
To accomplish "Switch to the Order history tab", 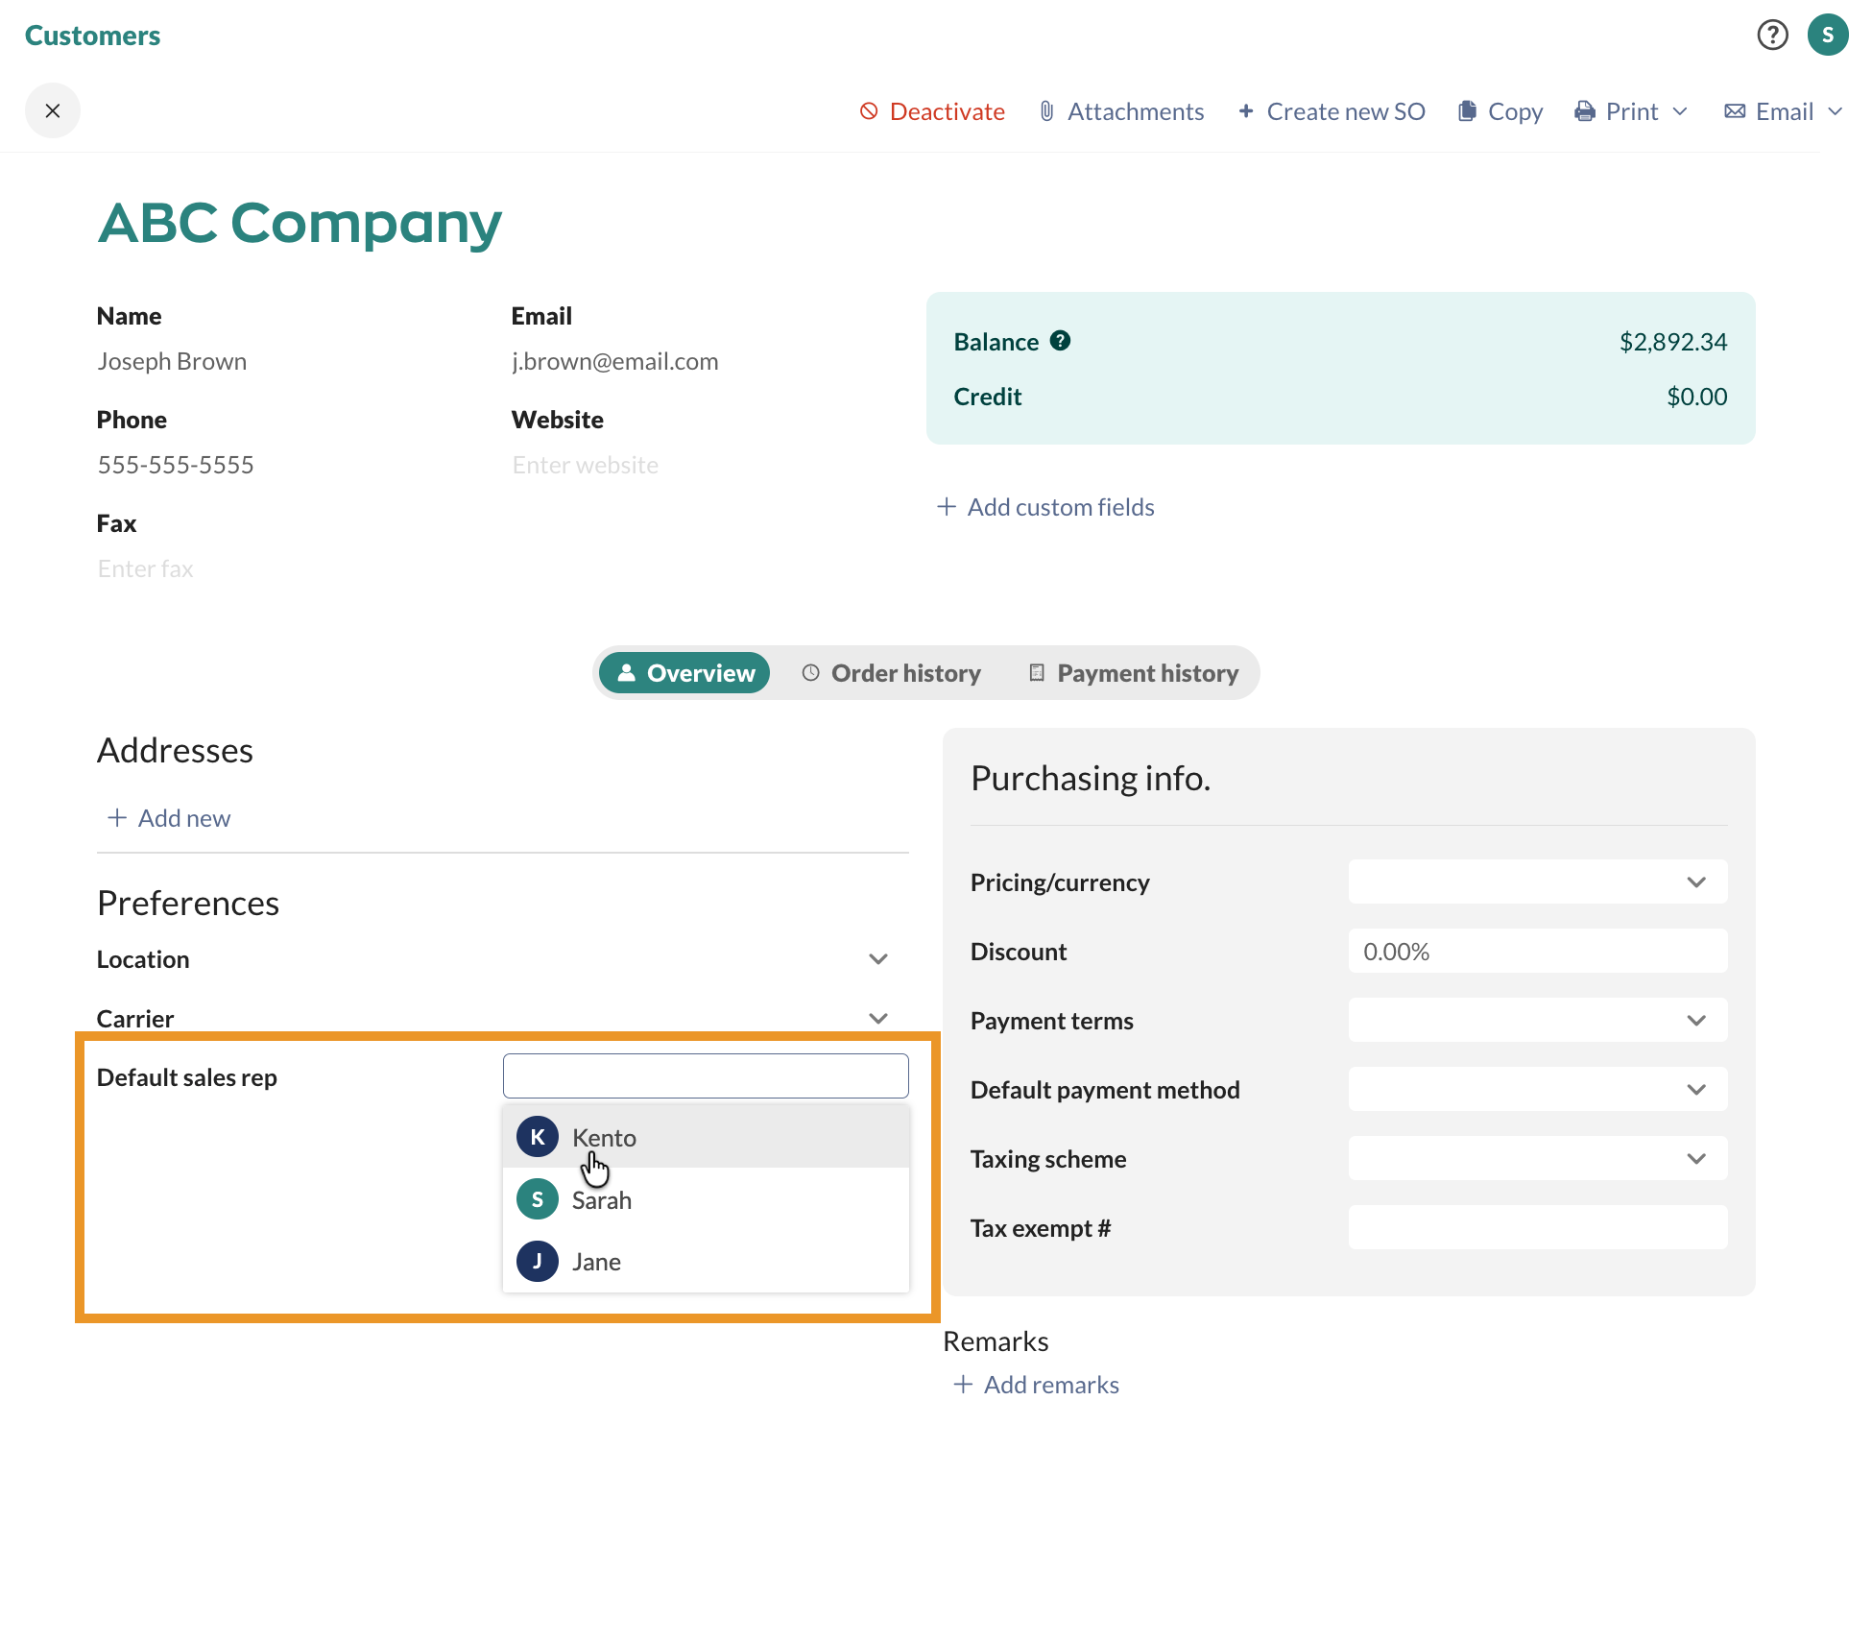I will click(x=891, y=673).
